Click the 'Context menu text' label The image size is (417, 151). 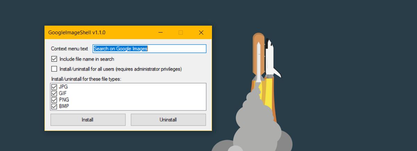(x=69, y=49)
